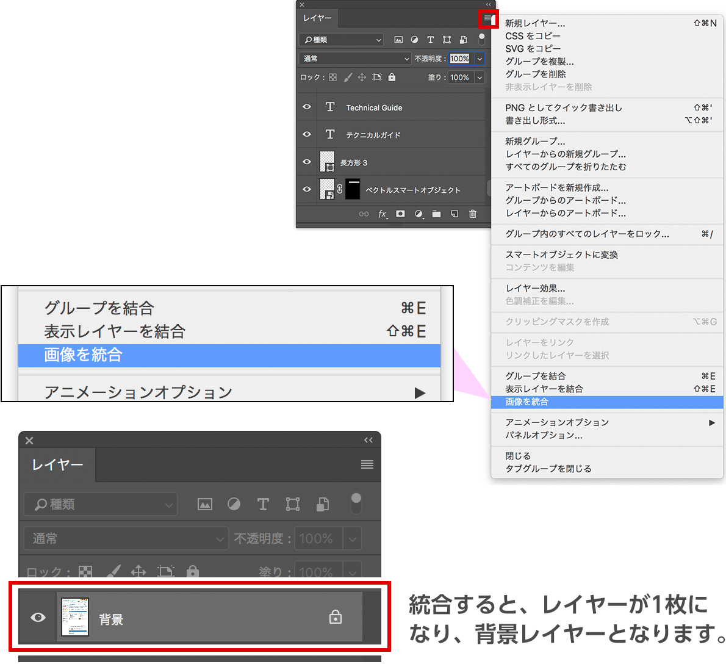Screen dimensions: 726x664
Task: Choose 新規レイヤー... from the panel menu
Action: pos(607,23)
